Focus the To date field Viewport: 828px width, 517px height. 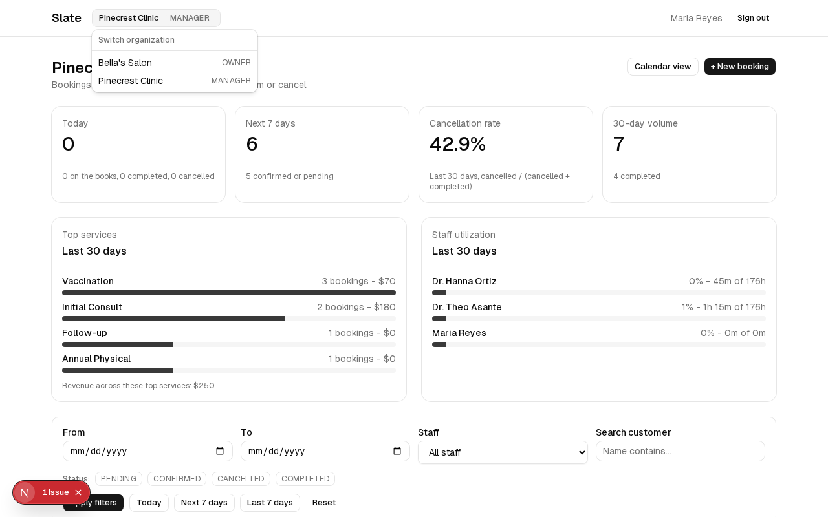click(x=325, y=451)
